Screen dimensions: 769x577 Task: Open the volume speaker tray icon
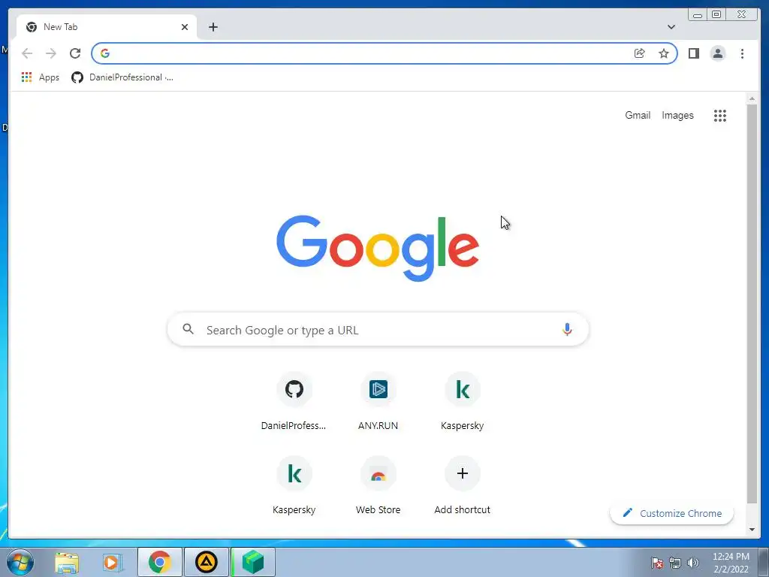(x=693, y=563)
